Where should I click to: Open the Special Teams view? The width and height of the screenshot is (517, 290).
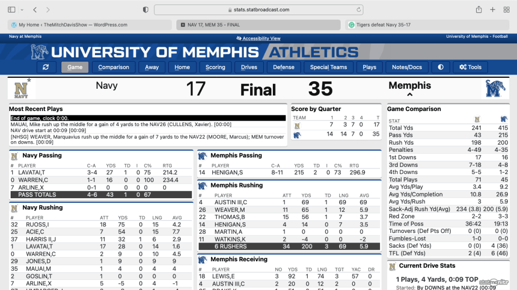[328, 67]
